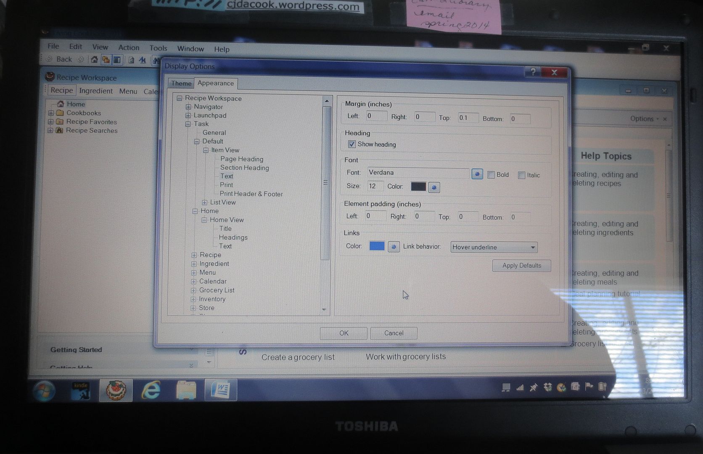Click the options tree vertical scrollbar thumb
Screen dimensions: 703x454
(325, 183)
